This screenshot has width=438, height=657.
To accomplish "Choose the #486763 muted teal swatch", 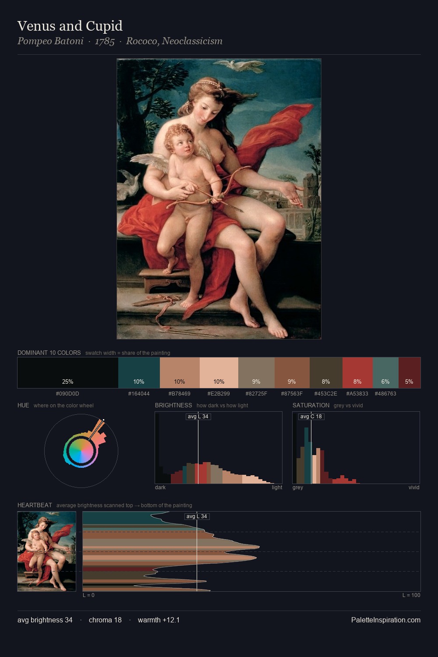I will [x=385, y=373].
